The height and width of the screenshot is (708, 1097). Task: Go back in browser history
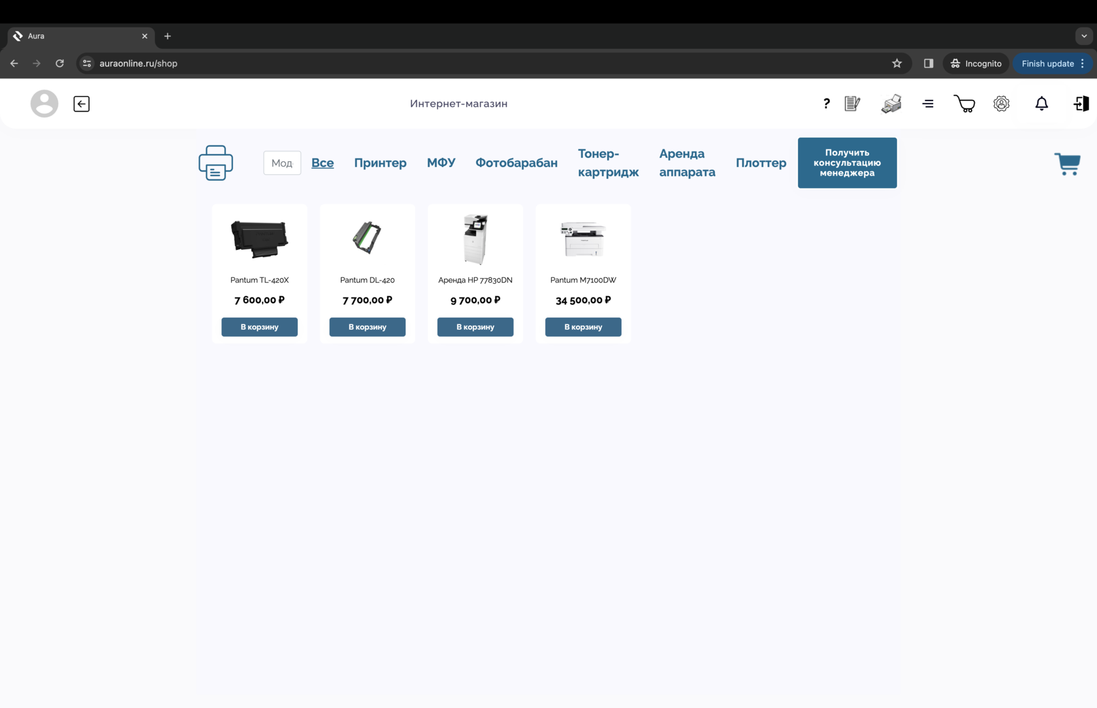pyautogui.click(x=14, y=63)
